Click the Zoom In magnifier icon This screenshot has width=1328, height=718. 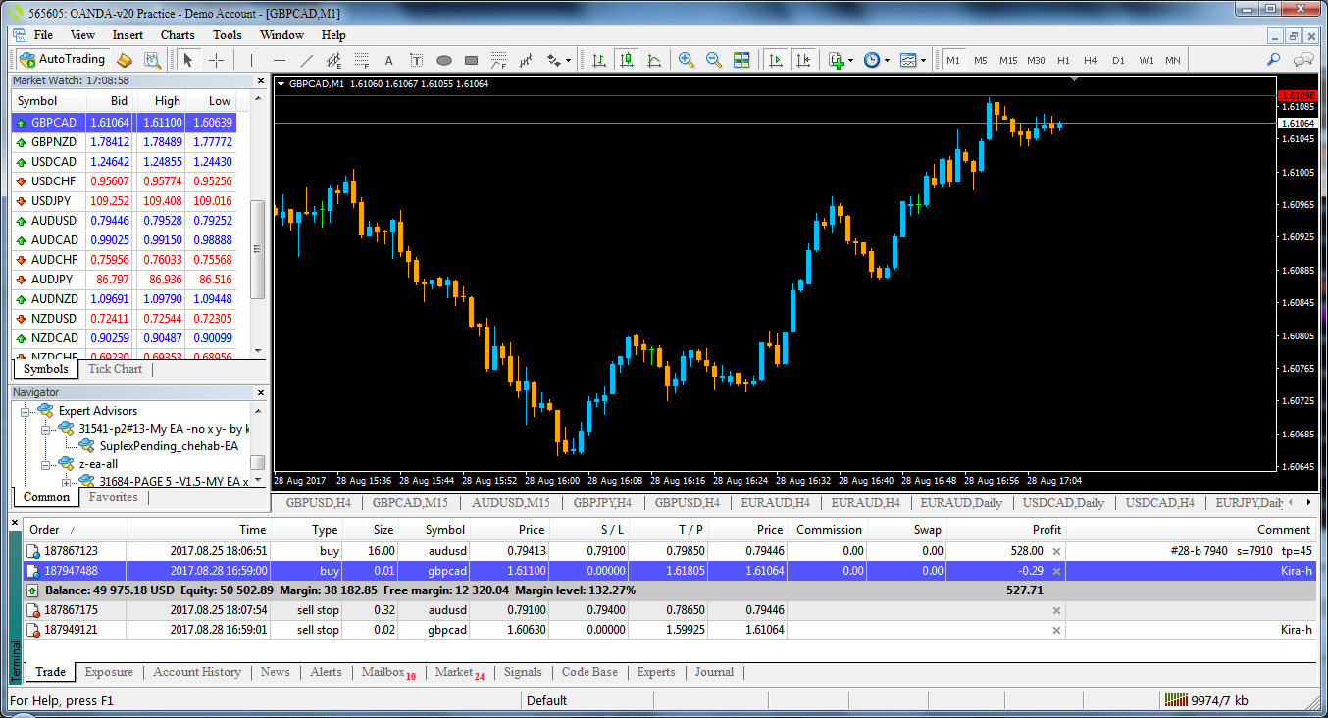[x=687, y=60]
